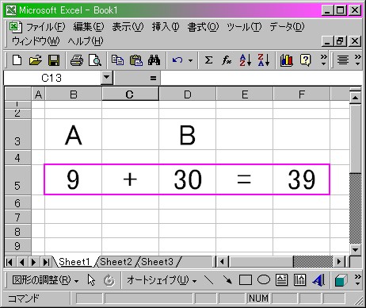Open a file with the Open folder icon
Viewport: 366px width, 308px height.
pos(36,60)
